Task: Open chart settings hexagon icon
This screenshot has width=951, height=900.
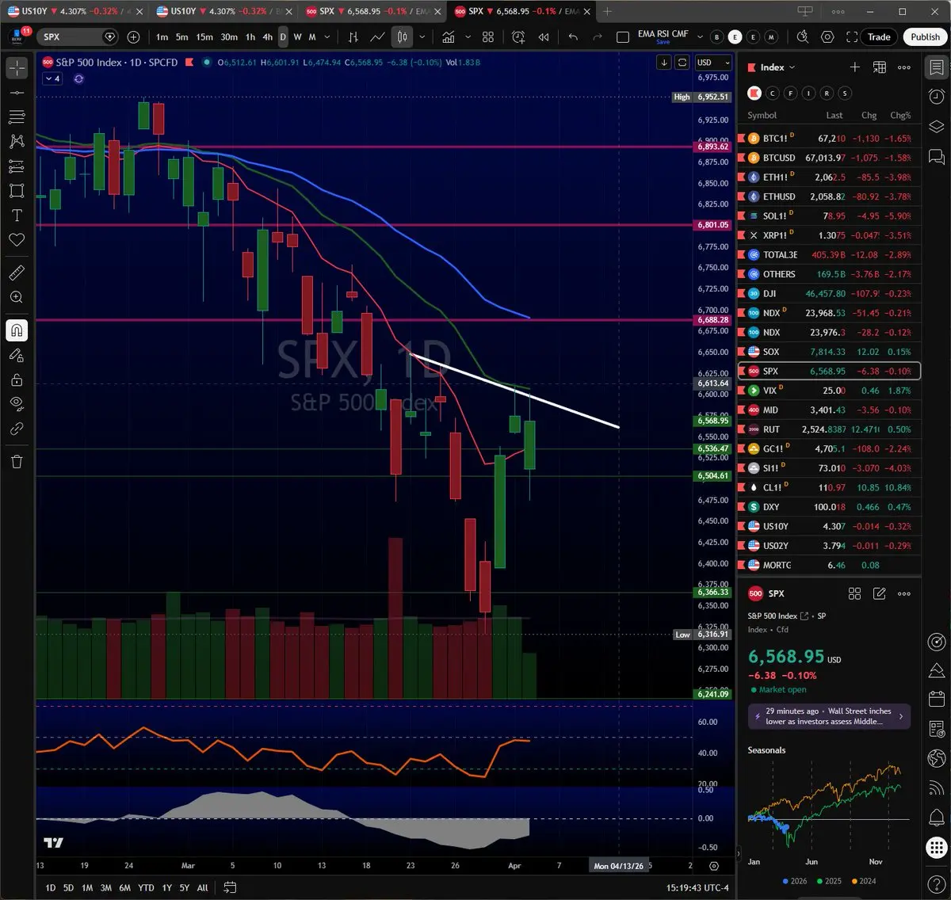Action: 827,37
